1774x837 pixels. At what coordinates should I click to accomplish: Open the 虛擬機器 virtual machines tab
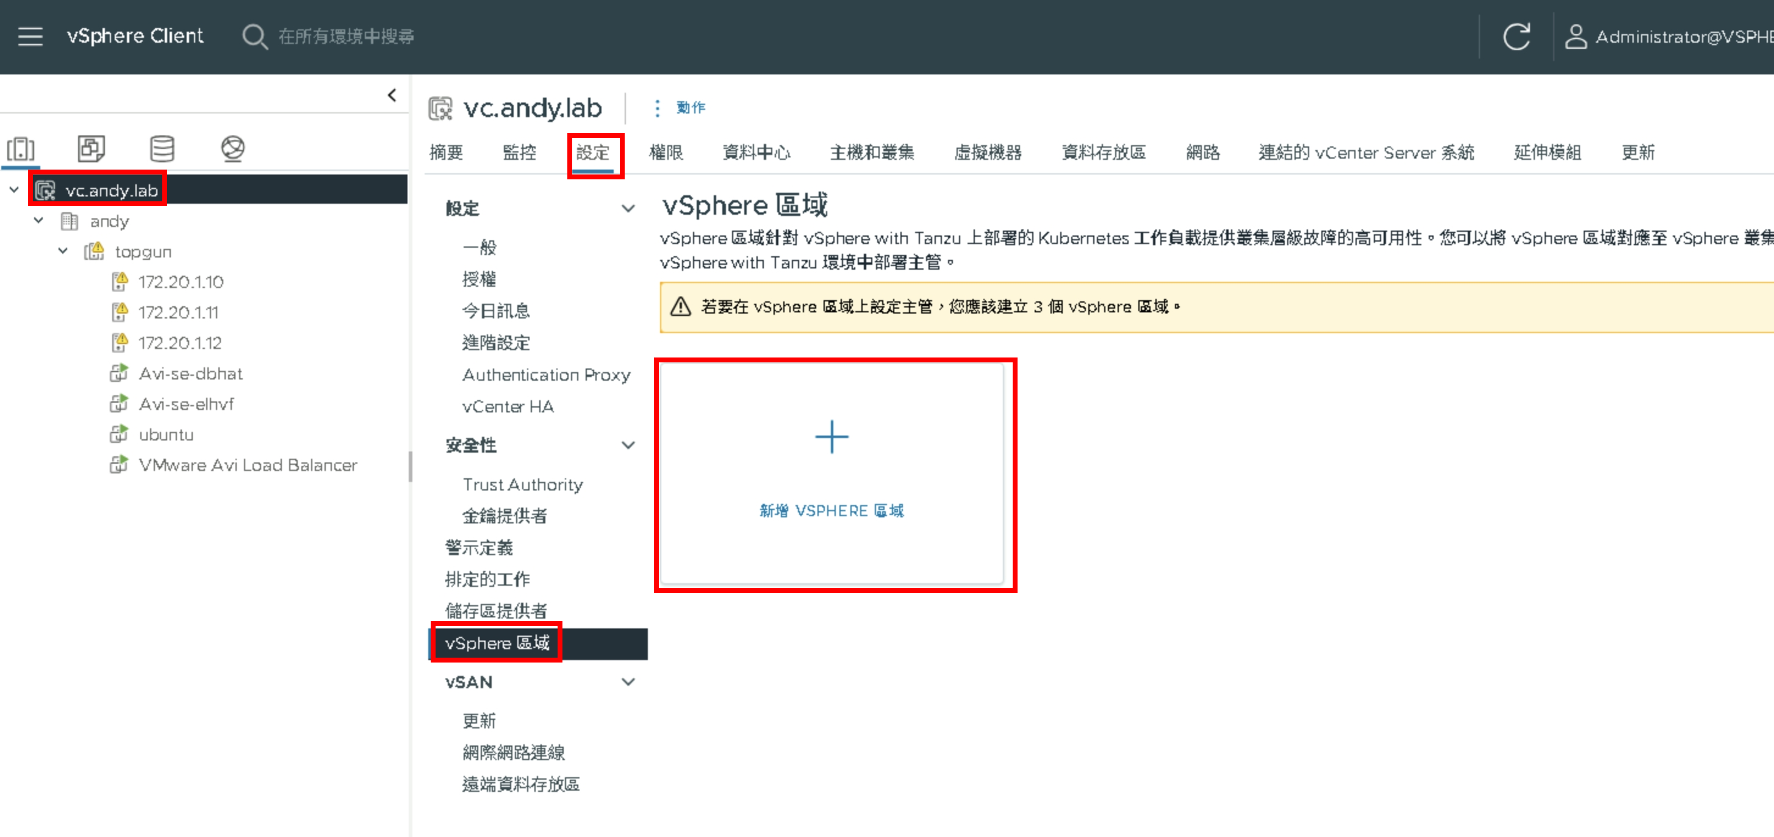(988, 153)
